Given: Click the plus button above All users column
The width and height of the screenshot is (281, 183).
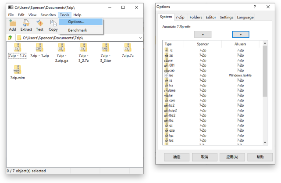Looking at the screenshot, I should pyautogui.click(x=241, y=34).
